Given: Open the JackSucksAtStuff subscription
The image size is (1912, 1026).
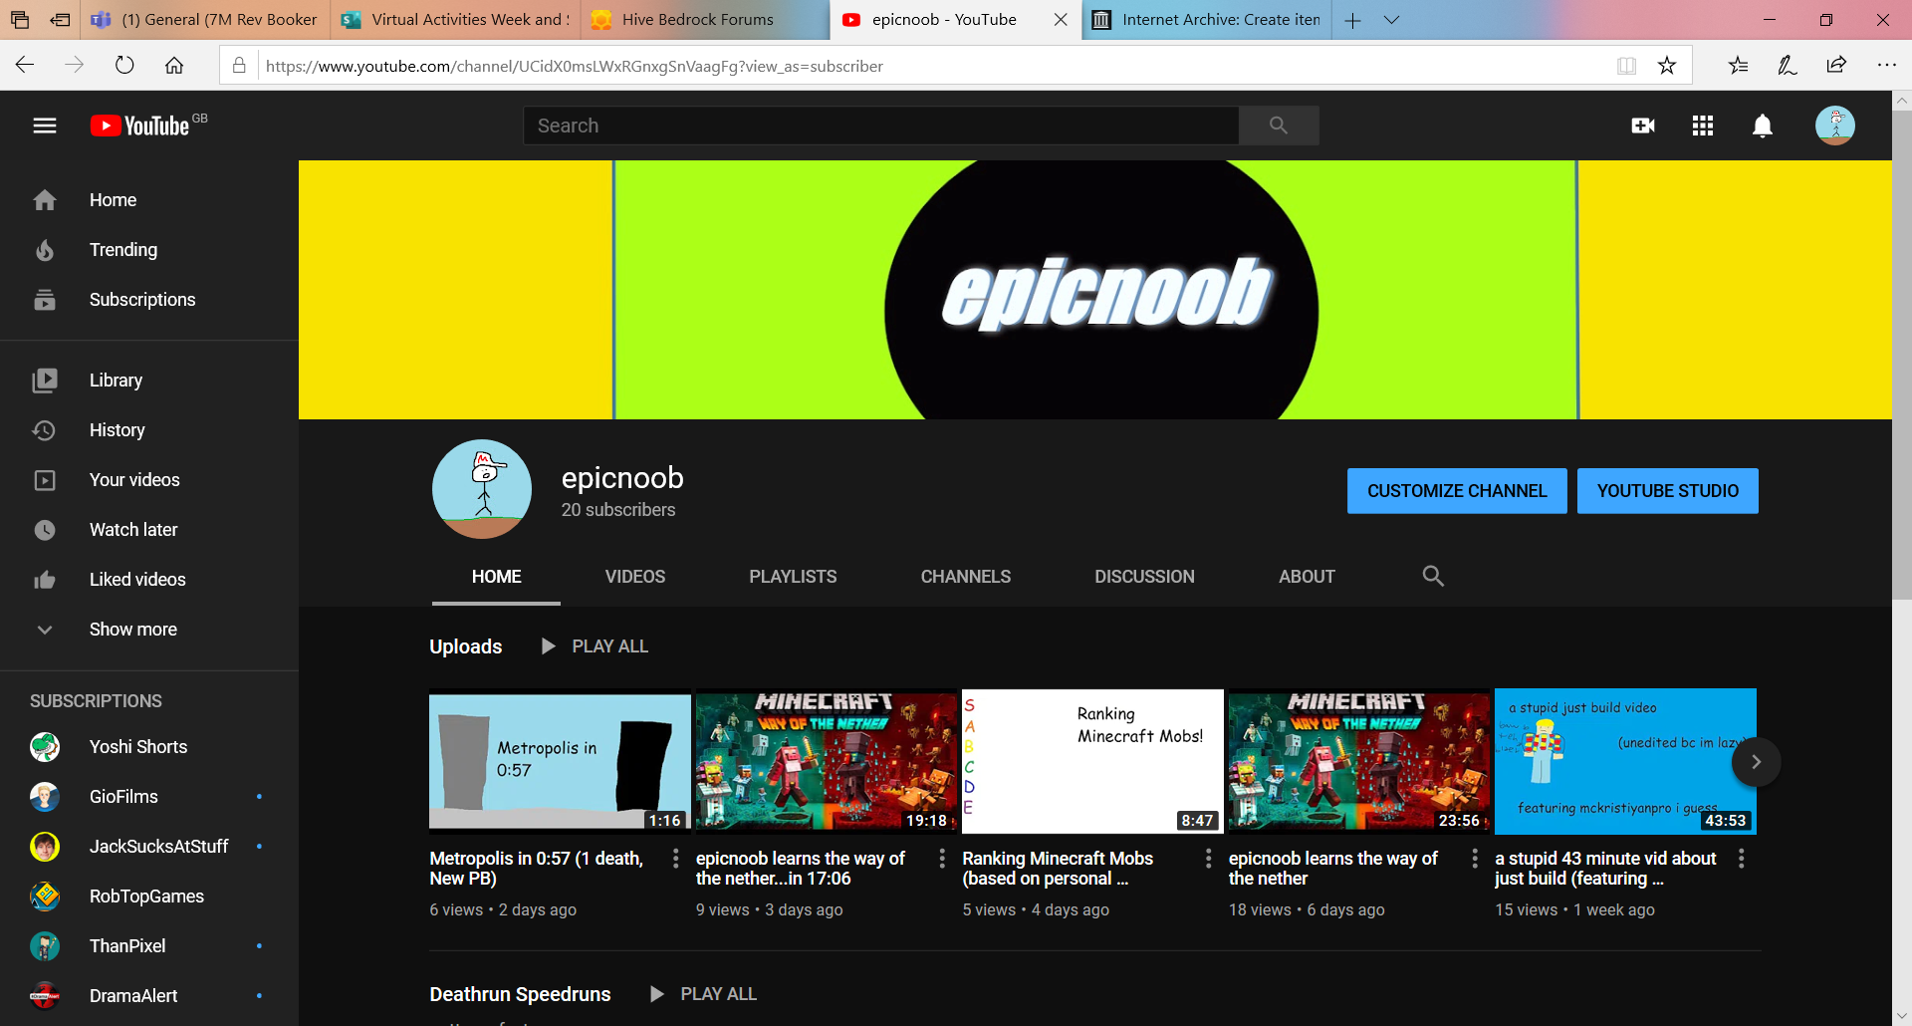Looking at the screenshot, I should pyautogui.click(x=149, y=847).
